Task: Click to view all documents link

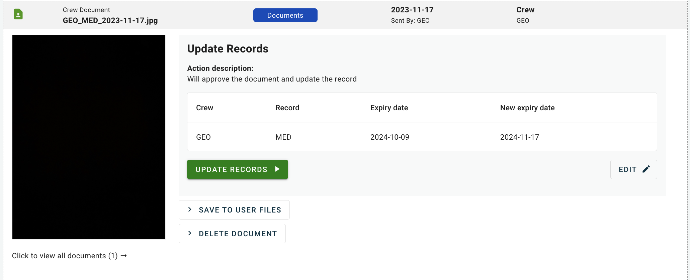Action: pos(65,256)
